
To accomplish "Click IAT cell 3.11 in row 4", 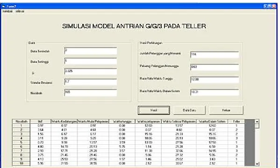I will point(41,138).
